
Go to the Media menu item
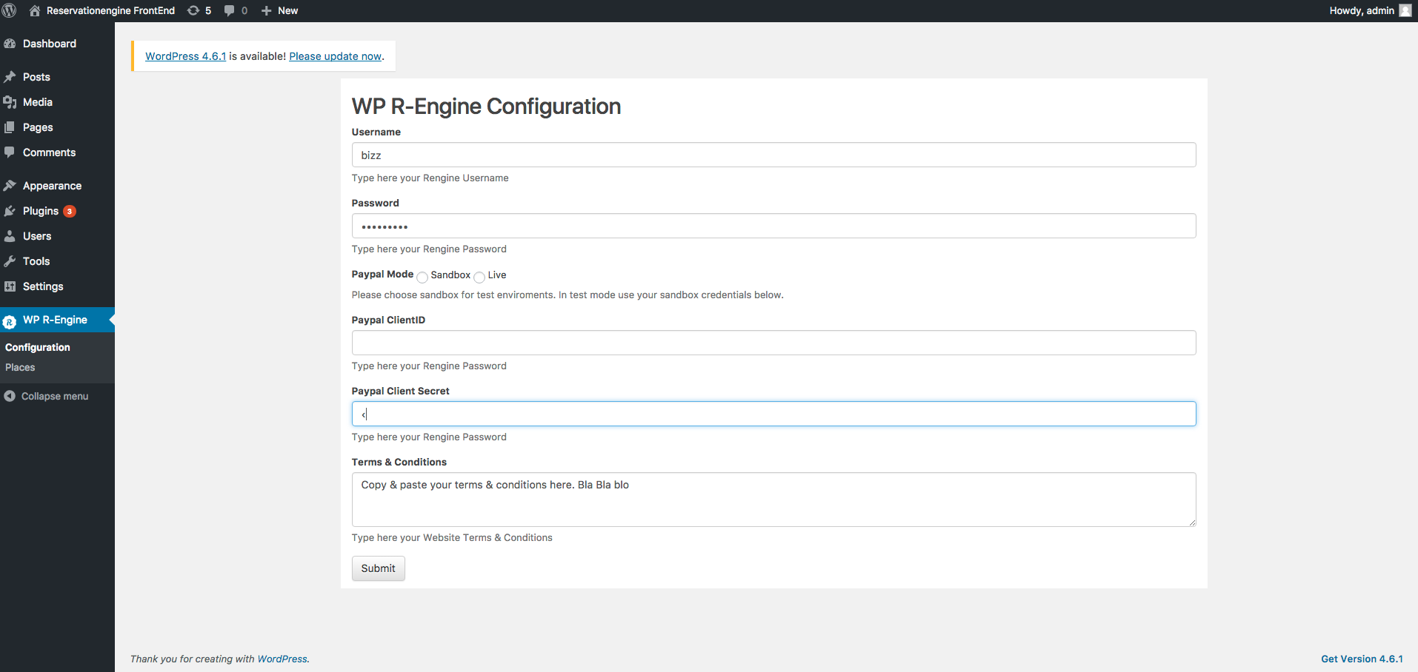point(38,102)
